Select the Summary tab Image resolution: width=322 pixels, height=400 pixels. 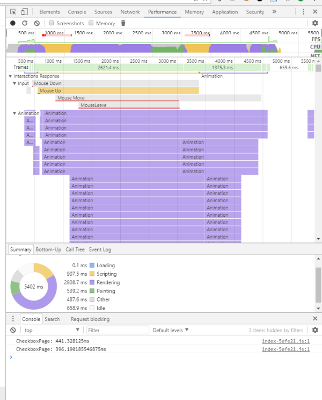pos(21,249)
